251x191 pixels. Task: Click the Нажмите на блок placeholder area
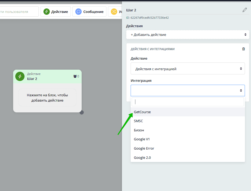tap(47, 98)
